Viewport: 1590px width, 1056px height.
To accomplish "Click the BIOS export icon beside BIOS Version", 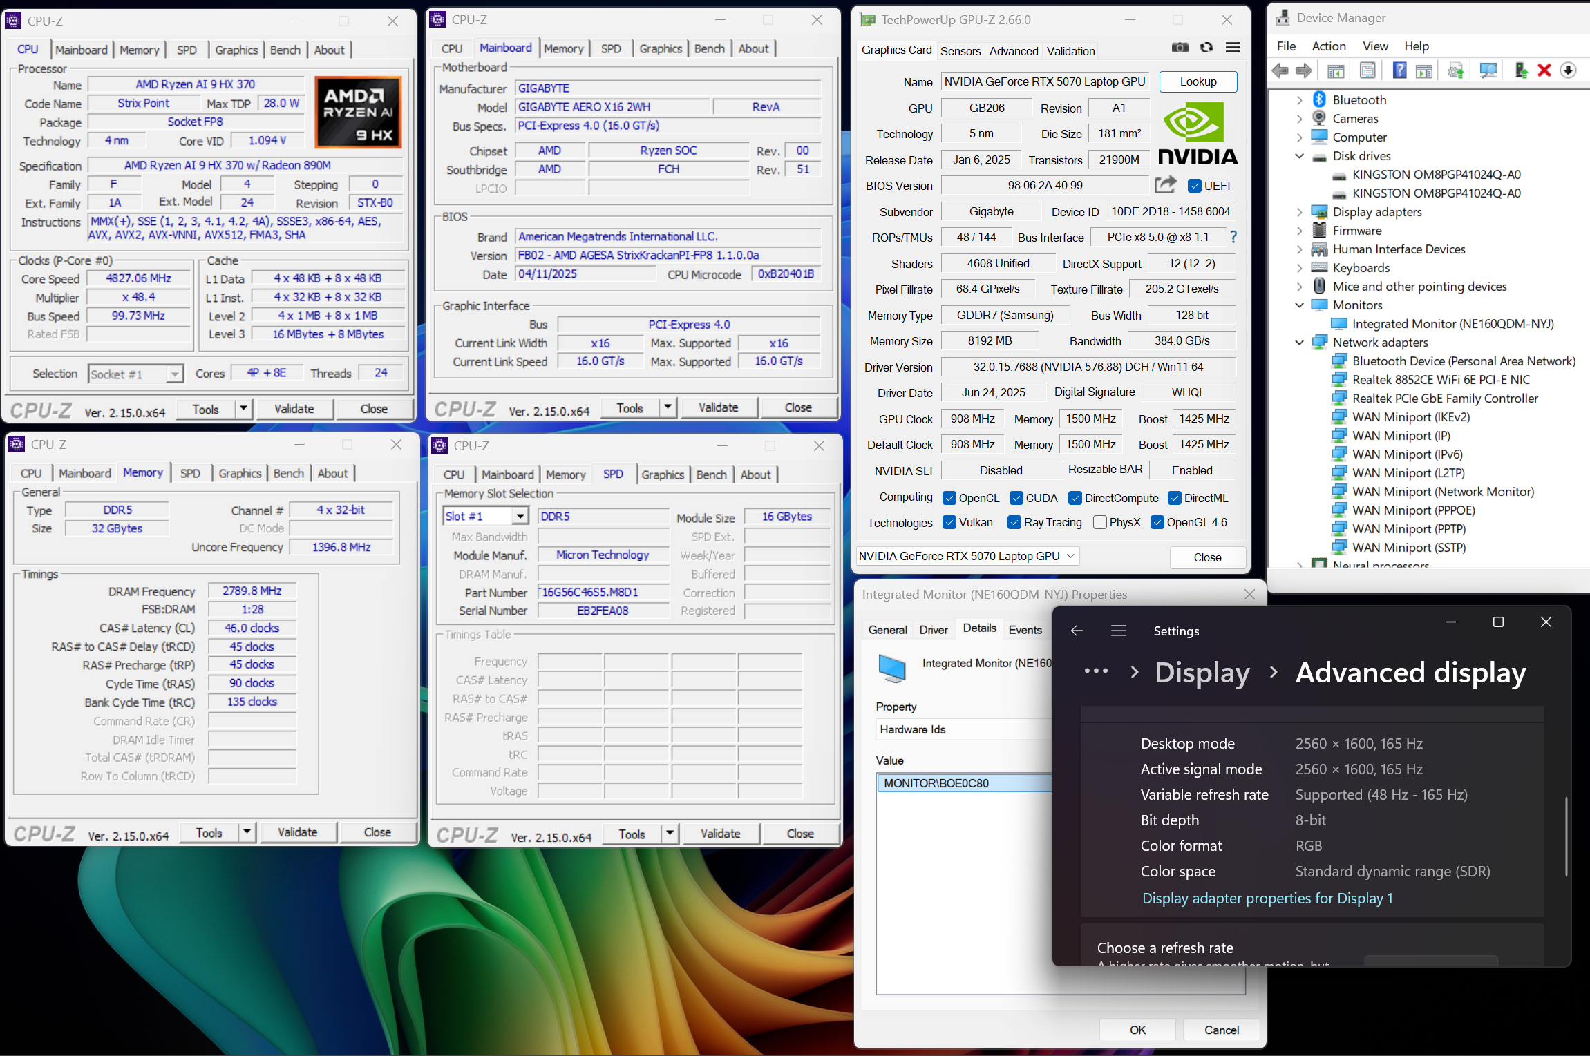I will [1165, 184].
